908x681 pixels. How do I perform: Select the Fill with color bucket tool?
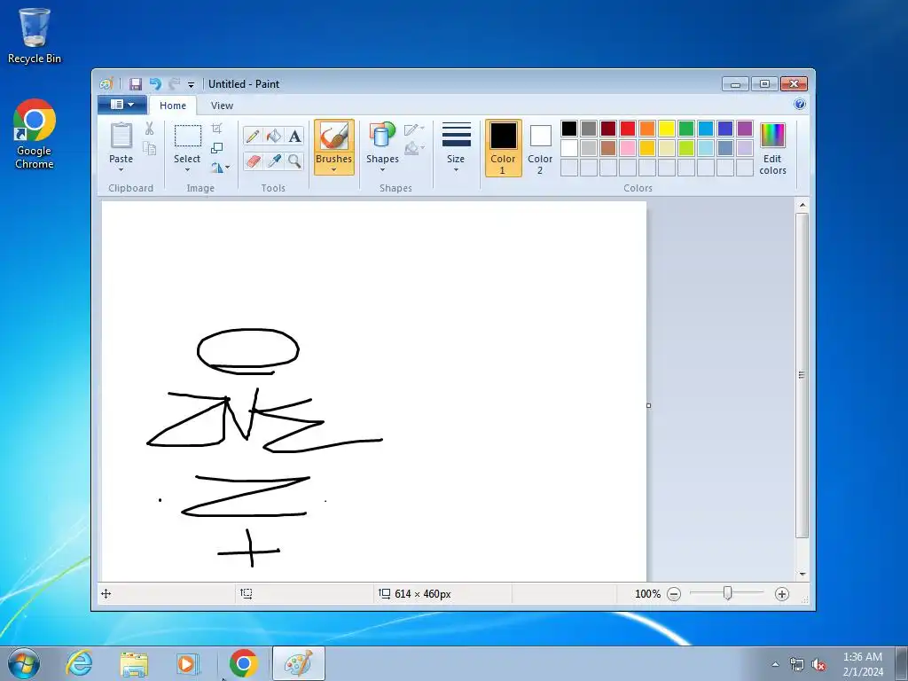[274, 136]
